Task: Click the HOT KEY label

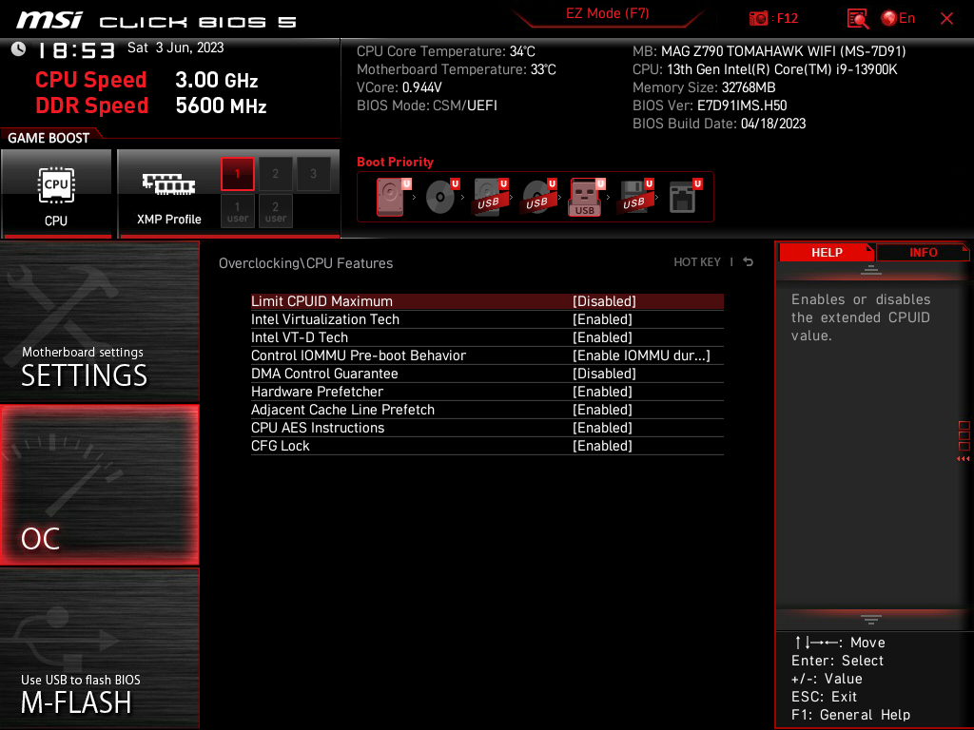Action: point(697,262)
